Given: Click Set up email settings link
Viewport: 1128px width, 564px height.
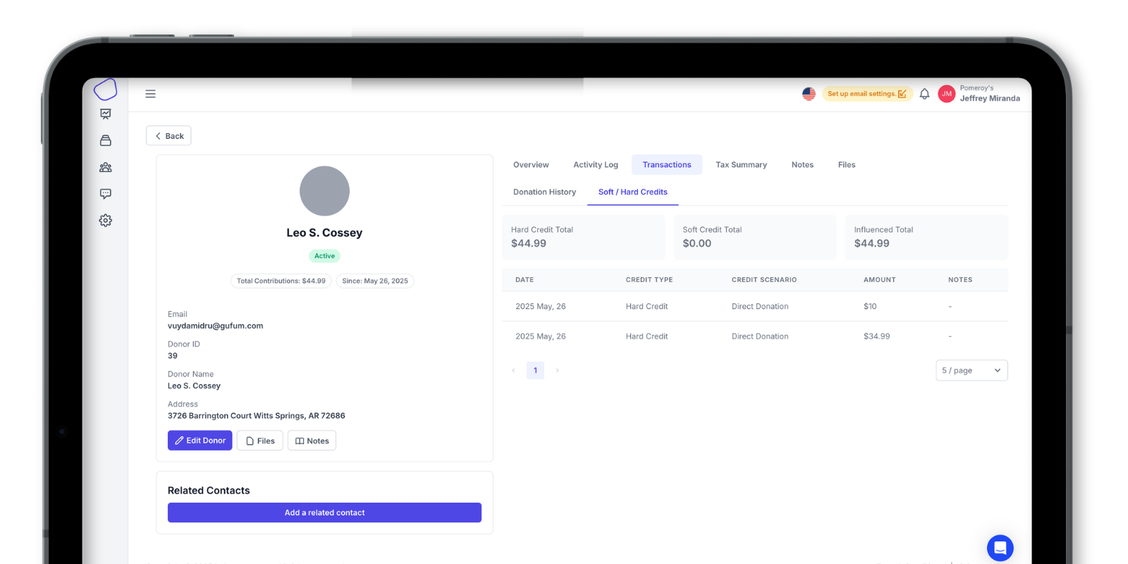Looking at the screenshot, I should coord(867,94).
